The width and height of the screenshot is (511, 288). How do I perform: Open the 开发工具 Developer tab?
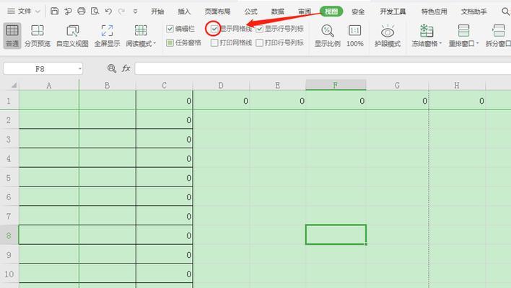pyautogui.click(x=393, y=12)
